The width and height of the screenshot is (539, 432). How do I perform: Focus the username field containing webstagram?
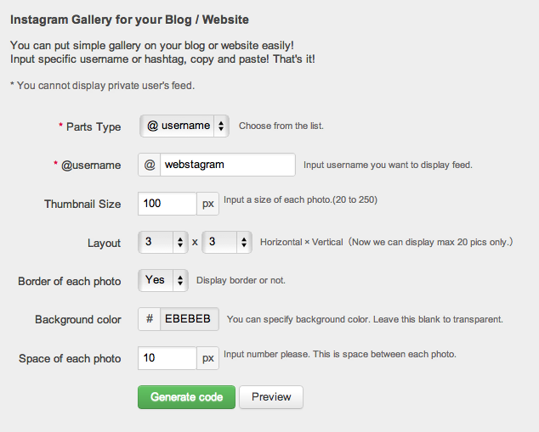[227, 165]
